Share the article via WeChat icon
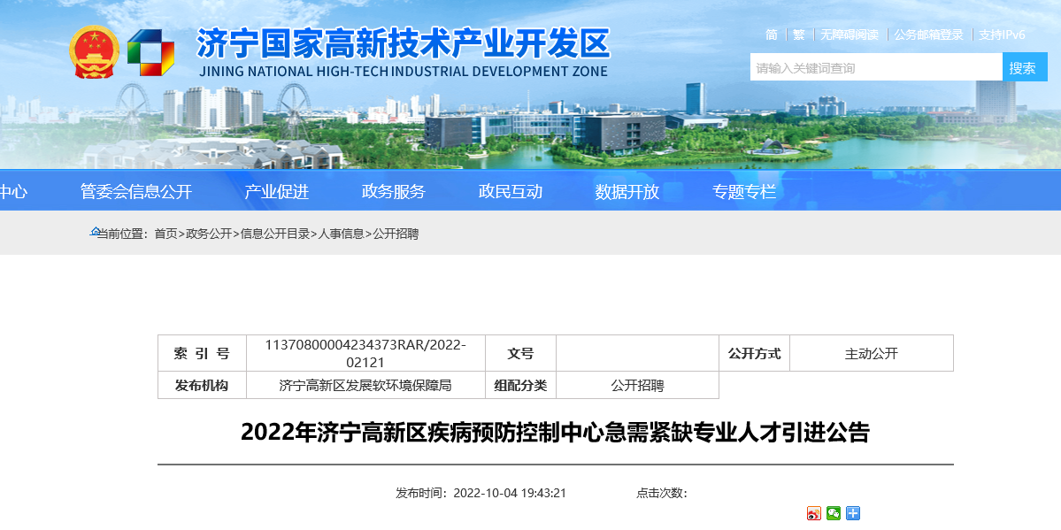 coord(834,513)
